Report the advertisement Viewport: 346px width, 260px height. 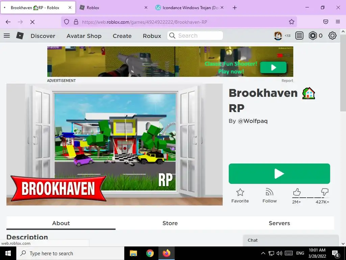pos(287,81)
